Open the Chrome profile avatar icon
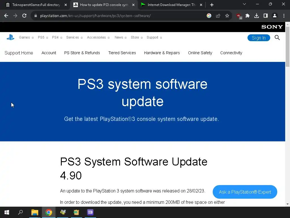 click(x=275, y=16)
